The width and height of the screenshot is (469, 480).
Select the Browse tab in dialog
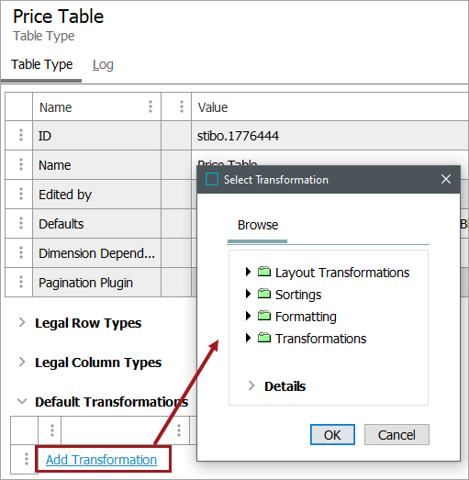pyautogui.click(x=258, y=225)
